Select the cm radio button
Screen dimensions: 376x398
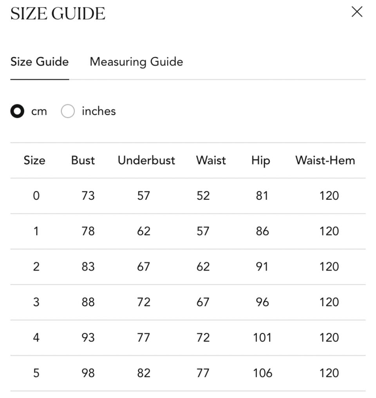[17, 111]
